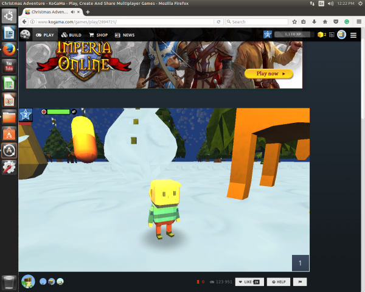Open the BUILD section
The height and width of the screenshot is (292, 365).
(x=71, y=35)
